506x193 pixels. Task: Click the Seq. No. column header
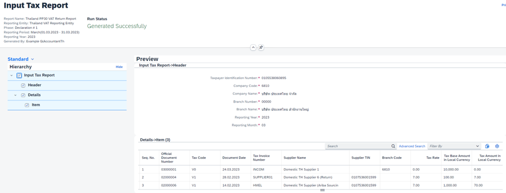click(149, 158)
